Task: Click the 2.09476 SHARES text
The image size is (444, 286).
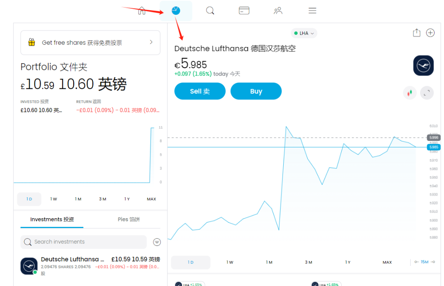Action: 66,267
